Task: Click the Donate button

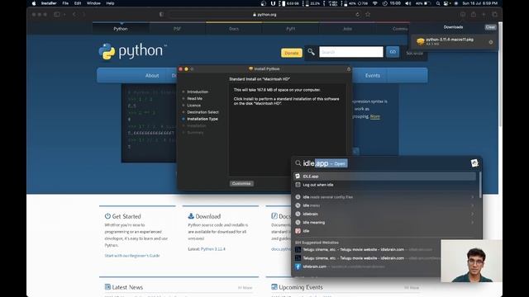Action: [x=292, y=53]
